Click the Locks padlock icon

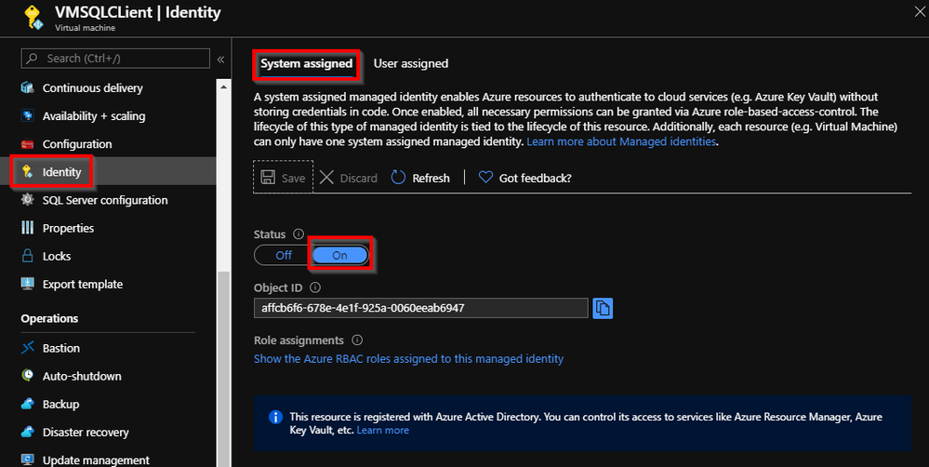click(x=27, y=256)
